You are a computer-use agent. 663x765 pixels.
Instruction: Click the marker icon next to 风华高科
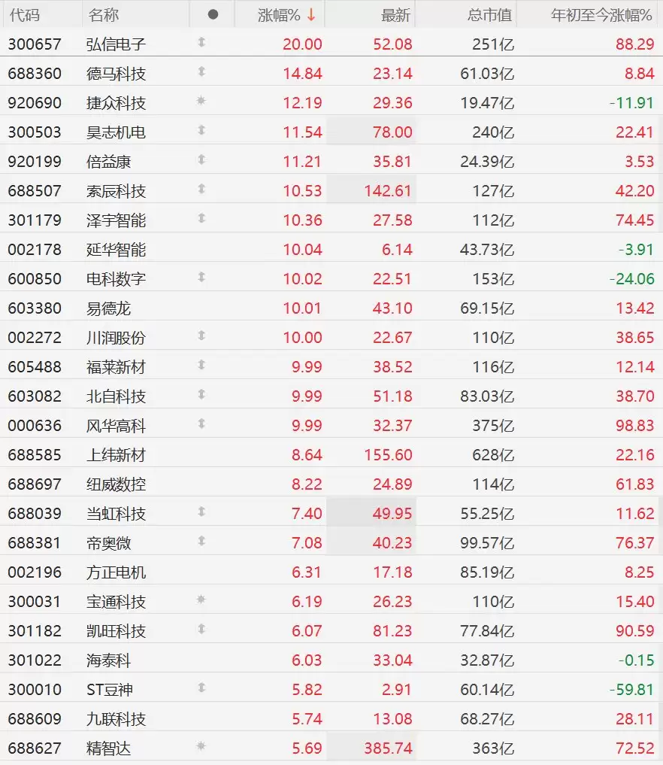[x=201, y=423]
